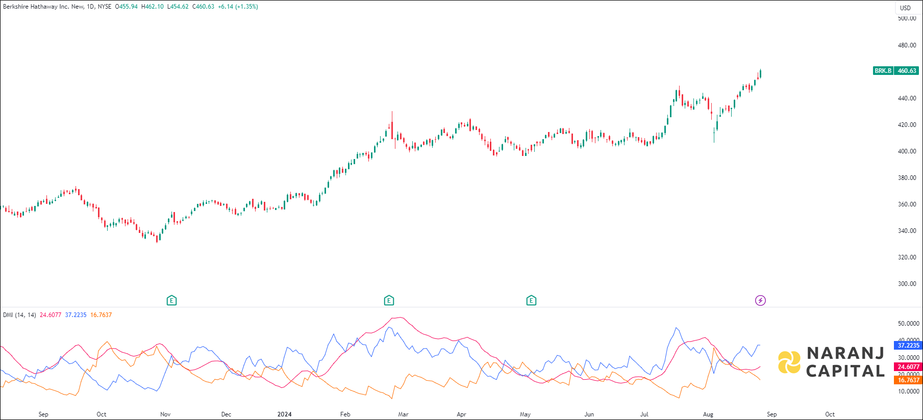
Task: Click the H462.10 high value
Action: 153,7
